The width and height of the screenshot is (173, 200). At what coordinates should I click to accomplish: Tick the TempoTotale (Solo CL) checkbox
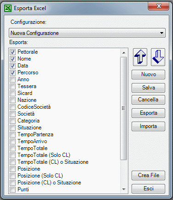(12, 155)
